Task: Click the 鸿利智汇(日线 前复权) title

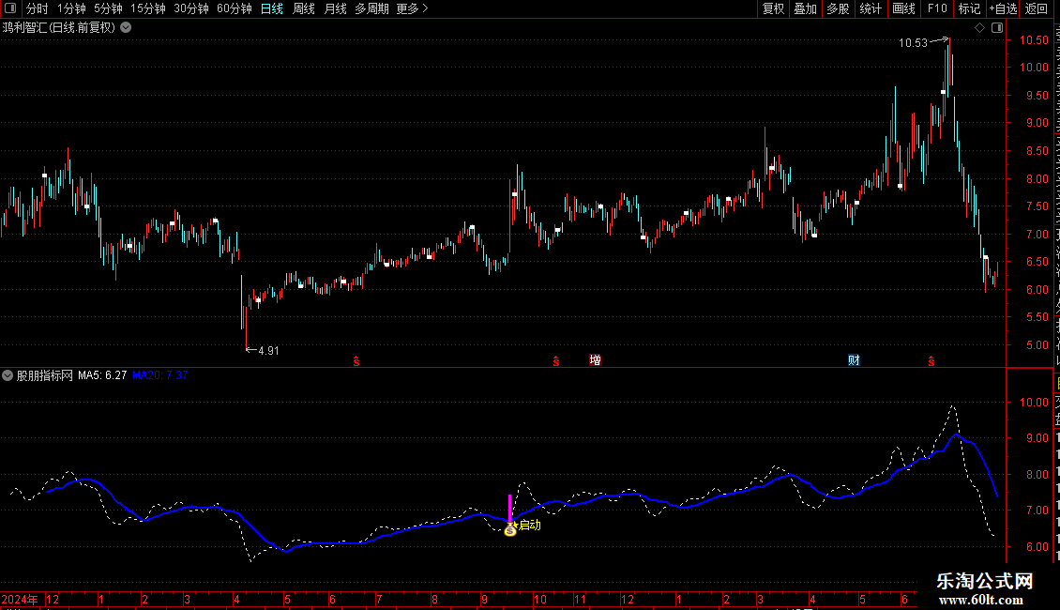Action: click(x=59, y=28)
